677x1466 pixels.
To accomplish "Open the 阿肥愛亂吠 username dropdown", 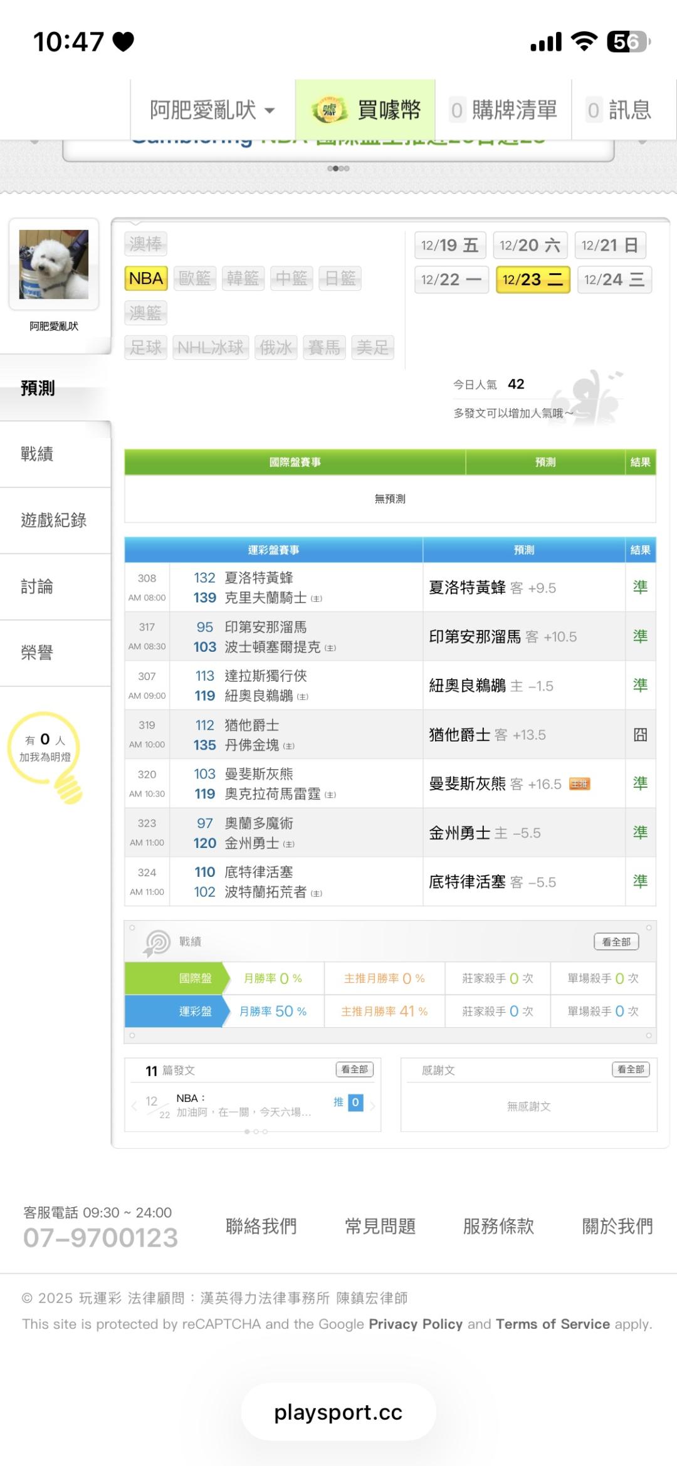I will [212, 110].
